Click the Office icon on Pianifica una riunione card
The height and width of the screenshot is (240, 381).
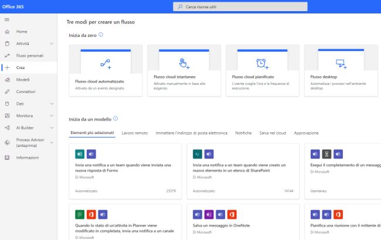point(338,214)
